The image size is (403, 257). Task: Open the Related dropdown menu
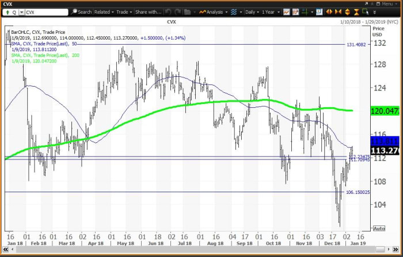point(104,11)
